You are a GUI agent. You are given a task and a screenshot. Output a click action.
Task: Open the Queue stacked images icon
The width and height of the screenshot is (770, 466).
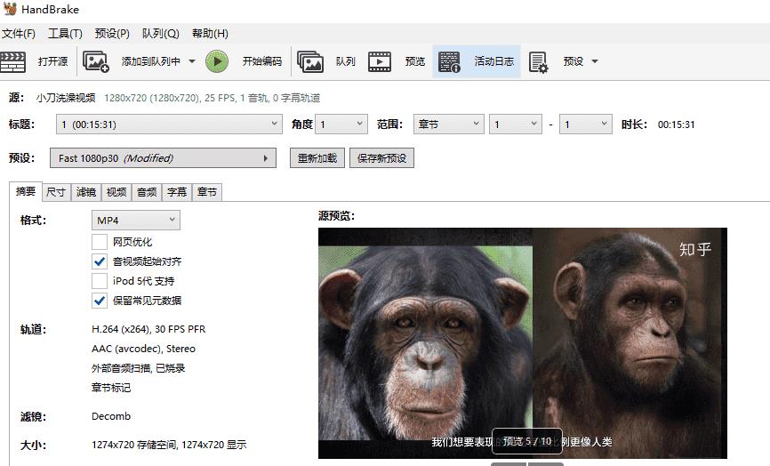(309, 61)
